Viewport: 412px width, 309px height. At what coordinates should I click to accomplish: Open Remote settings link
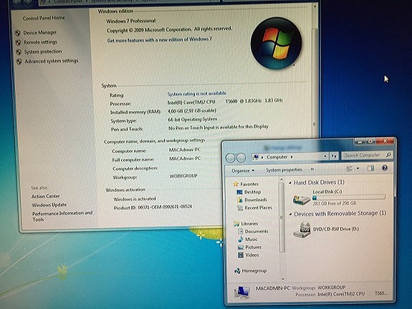[x=40, y=42]
